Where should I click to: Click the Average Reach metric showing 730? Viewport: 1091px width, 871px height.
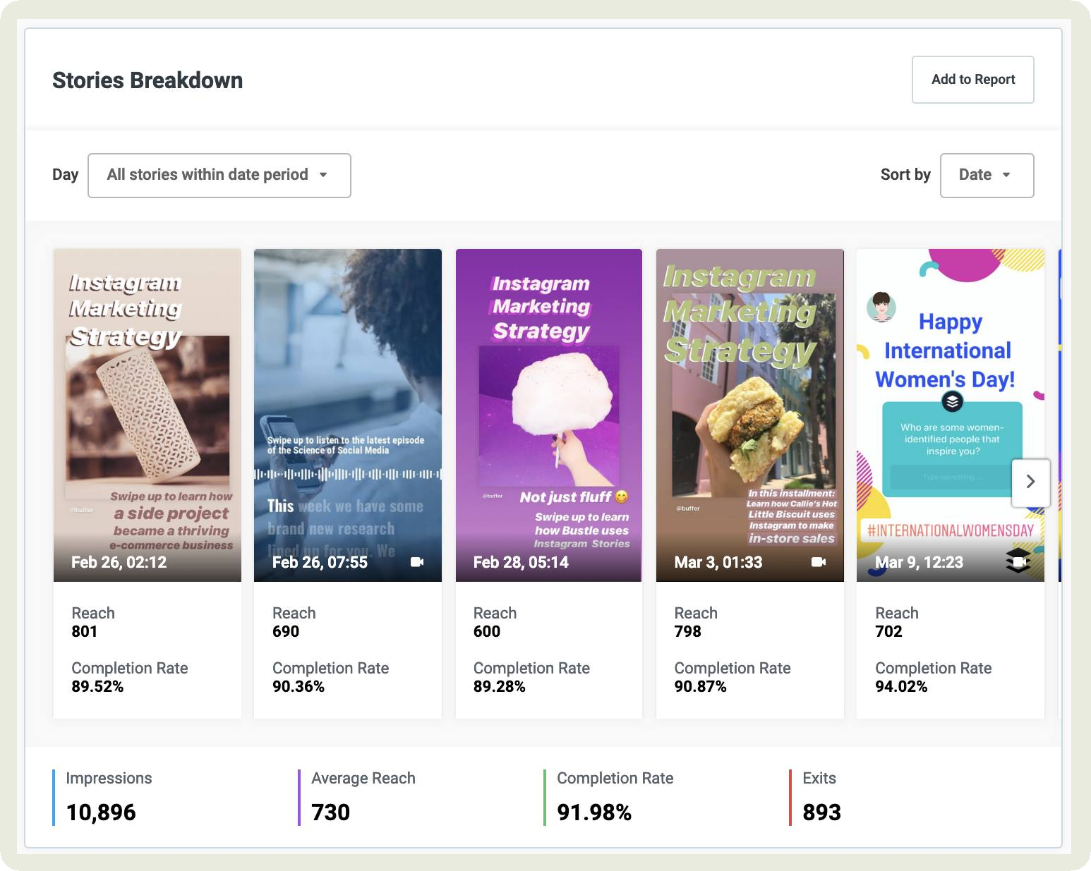[330, 812]
